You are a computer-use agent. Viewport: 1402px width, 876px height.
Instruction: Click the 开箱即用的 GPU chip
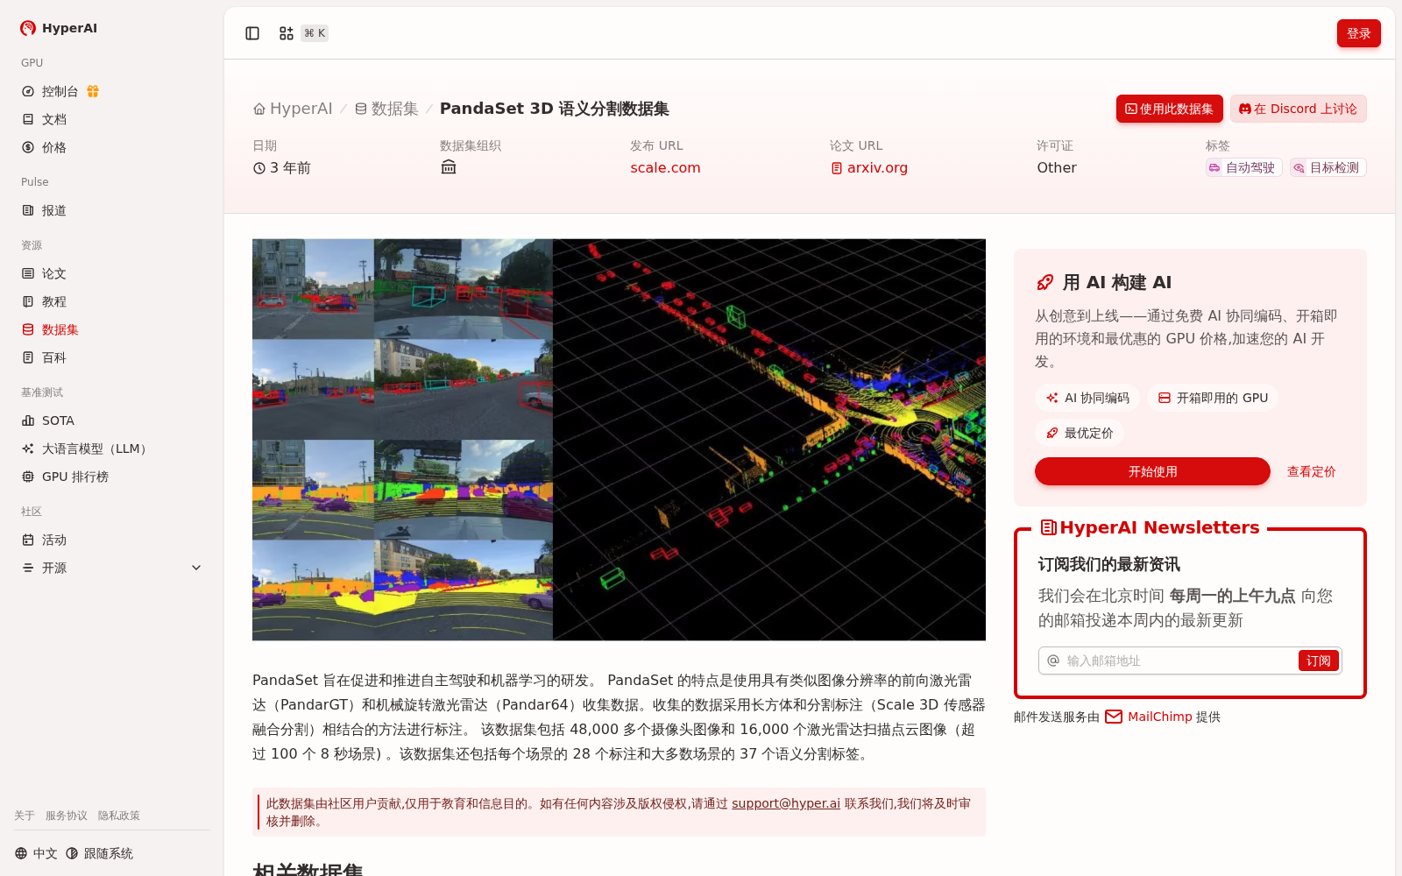1213,398
